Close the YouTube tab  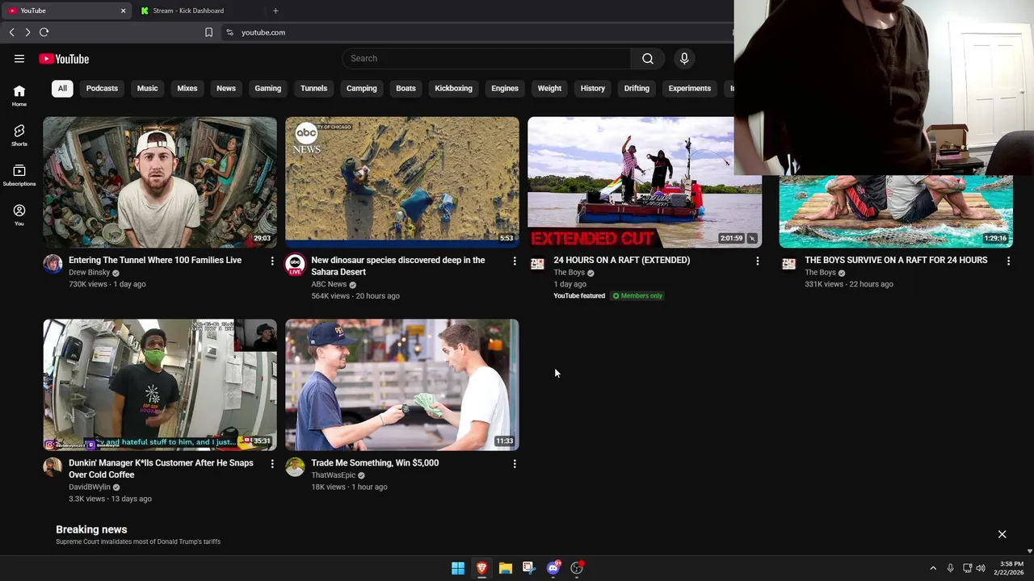point(123,10)
